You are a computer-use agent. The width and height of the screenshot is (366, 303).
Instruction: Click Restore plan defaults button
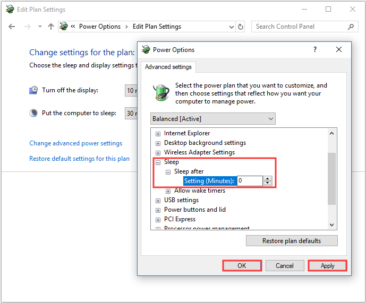tap(291, 241)
